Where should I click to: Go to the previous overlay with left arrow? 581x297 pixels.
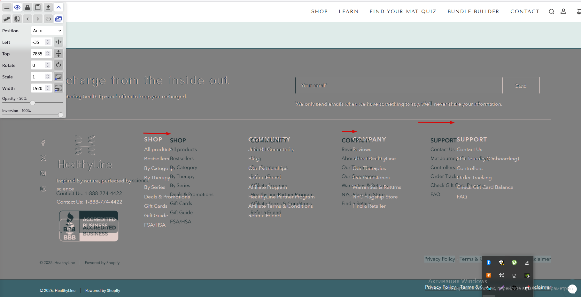(x=27, y=19)
